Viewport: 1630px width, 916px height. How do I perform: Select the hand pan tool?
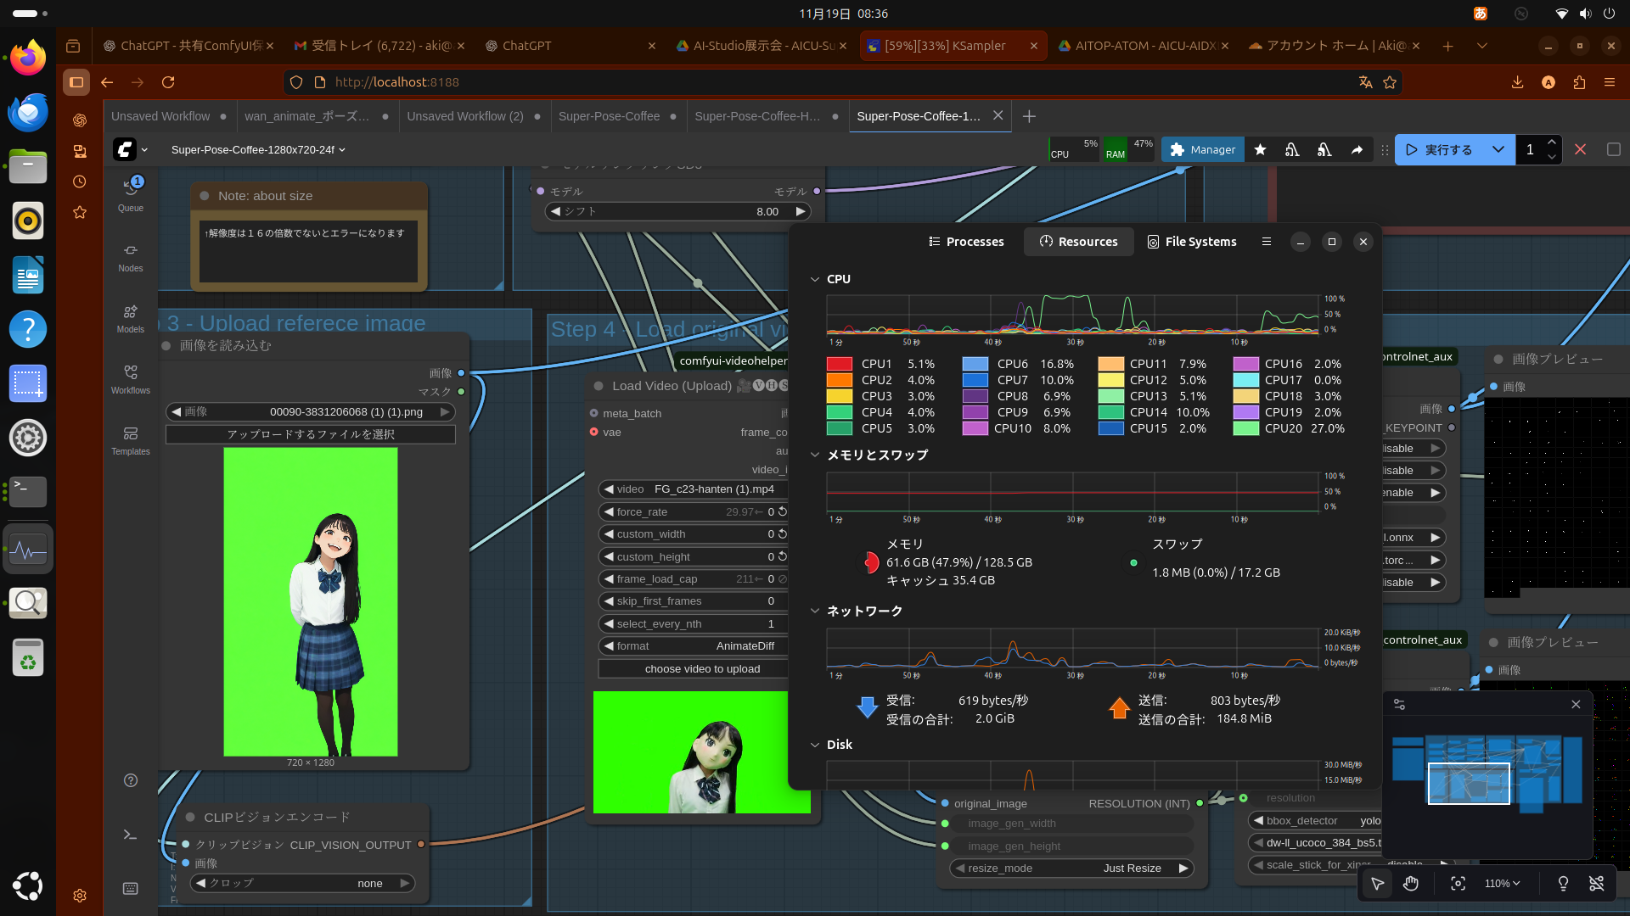1411,884
